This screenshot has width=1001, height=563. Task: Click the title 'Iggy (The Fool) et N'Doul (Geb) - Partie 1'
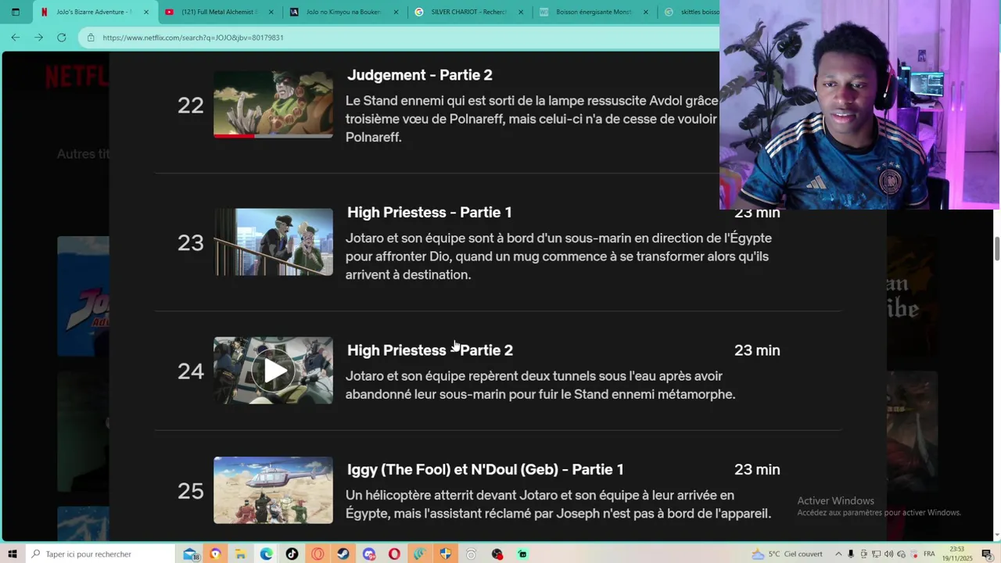[x=485, y=469]
